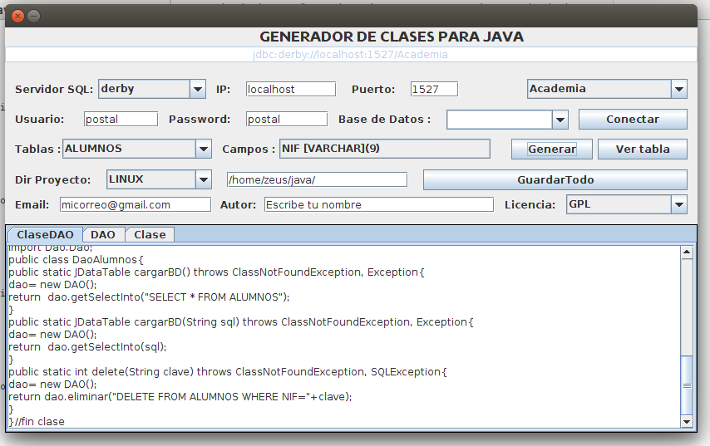Screen dimensions: 710x446
Task: Open the Clase tab
Action: (x=150, y=234)
